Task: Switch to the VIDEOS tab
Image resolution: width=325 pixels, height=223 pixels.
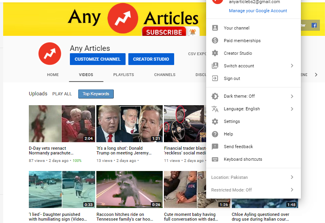Action: (86, 75)
